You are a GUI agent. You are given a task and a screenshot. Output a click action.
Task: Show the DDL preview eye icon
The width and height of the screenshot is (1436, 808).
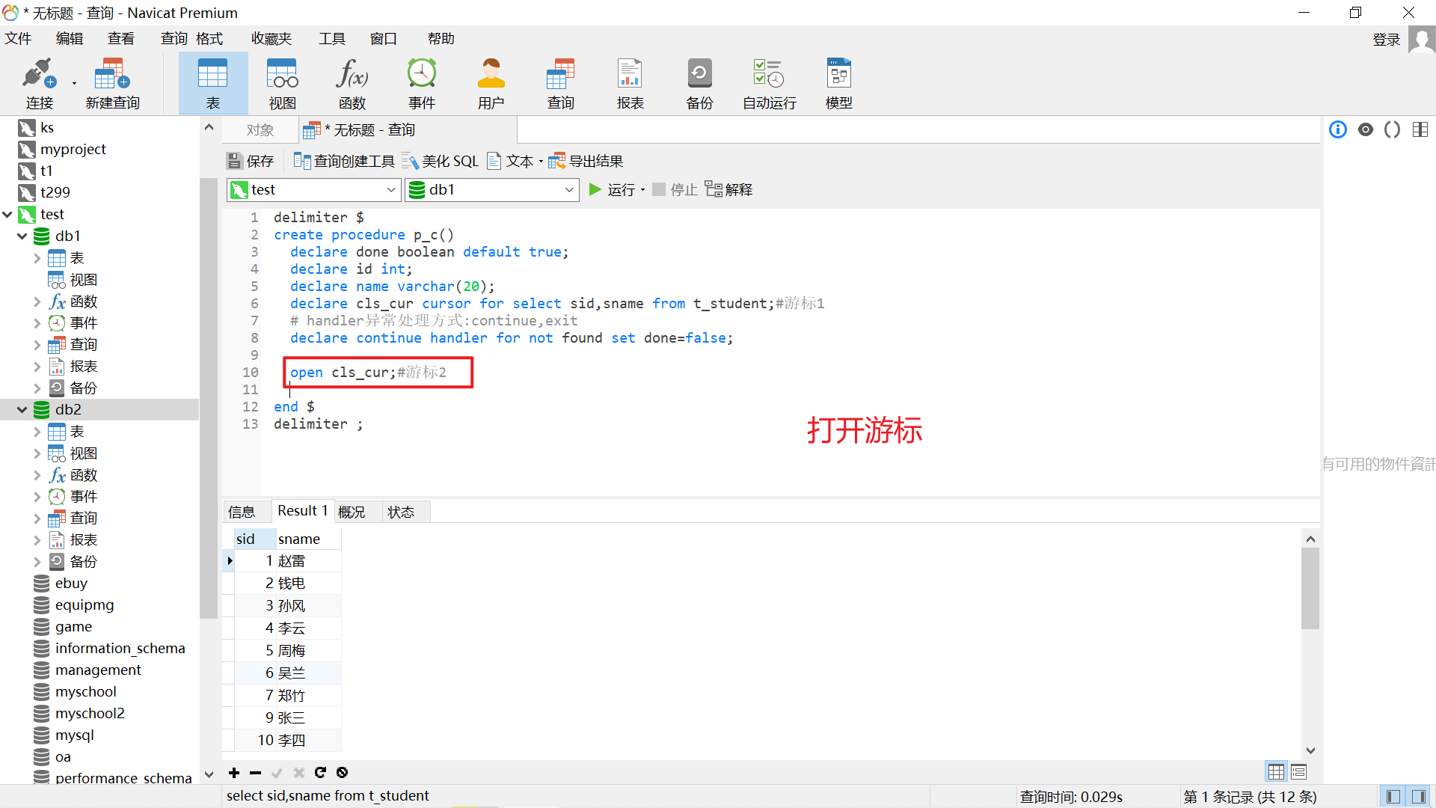click(x=1366, y=130)
